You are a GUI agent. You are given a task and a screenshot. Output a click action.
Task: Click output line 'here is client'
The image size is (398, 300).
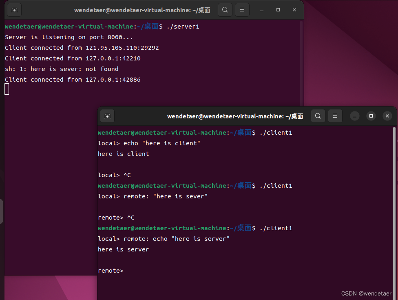coord(124,154)
